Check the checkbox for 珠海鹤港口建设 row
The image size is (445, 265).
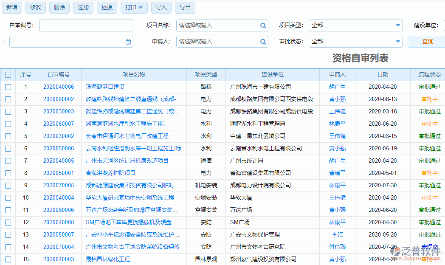point(8,87)
